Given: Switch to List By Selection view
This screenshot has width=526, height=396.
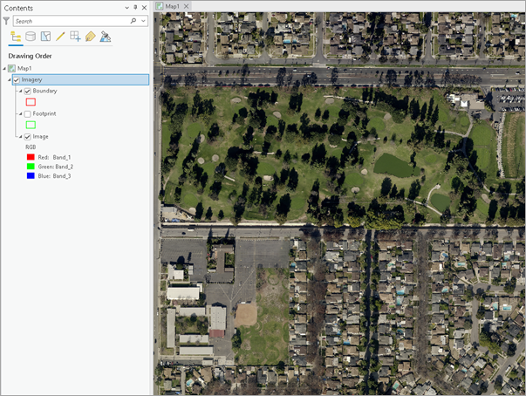Looking at the screenshot, I should click(x=45, y=37).
